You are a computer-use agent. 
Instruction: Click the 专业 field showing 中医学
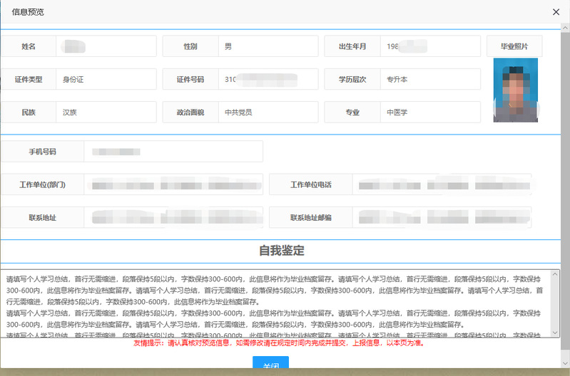[429, 112]
